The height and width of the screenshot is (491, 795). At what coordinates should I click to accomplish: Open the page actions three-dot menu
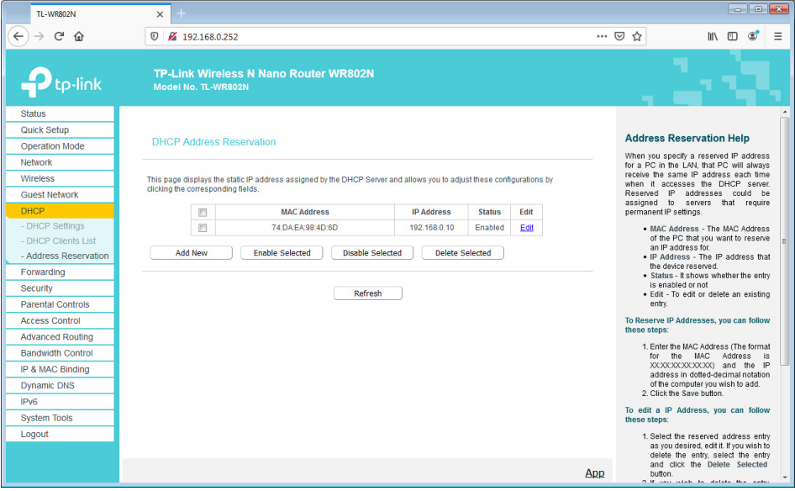point(602,36)
